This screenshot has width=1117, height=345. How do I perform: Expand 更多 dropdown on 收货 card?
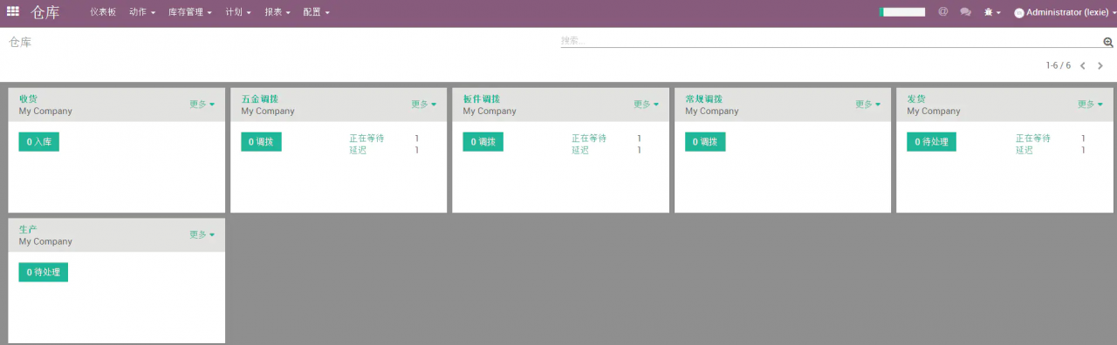tap(202, 105)
